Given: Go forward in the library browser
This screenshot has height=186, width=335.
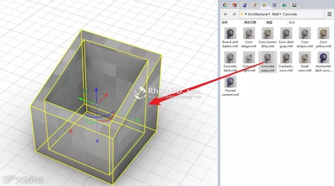Looking at the screenshot, I should pos(234,14).
